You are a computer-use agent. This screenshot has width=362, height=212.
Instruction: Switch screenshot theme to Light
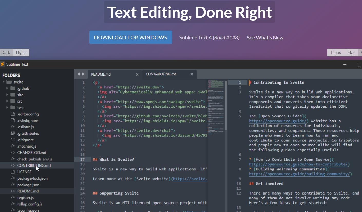click(21, 52)
